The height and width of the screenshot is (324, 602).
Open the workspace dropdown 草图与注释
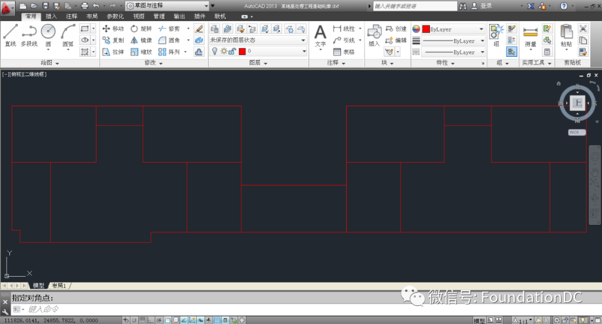(167, 6)
